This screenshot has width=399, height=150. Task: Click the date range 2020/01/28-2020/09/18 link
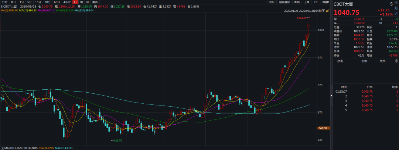click(x=303, y=11)
